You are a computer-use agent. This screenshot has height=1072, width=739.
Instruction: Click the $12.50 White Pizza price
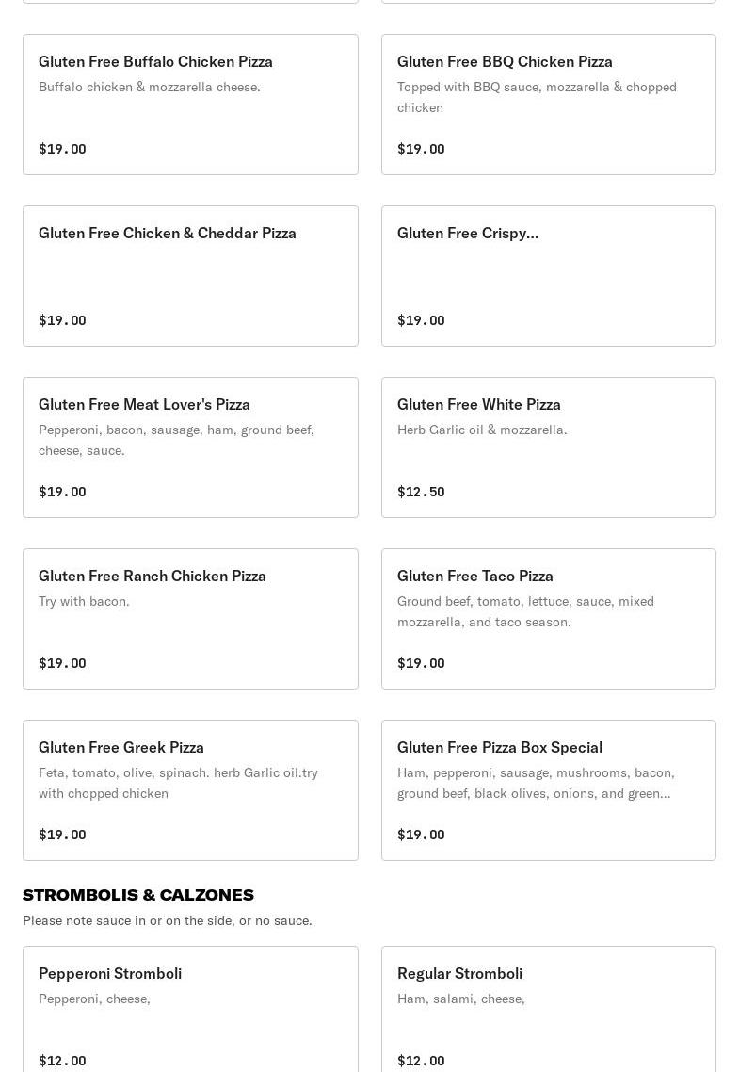click(x=421, y=492)
